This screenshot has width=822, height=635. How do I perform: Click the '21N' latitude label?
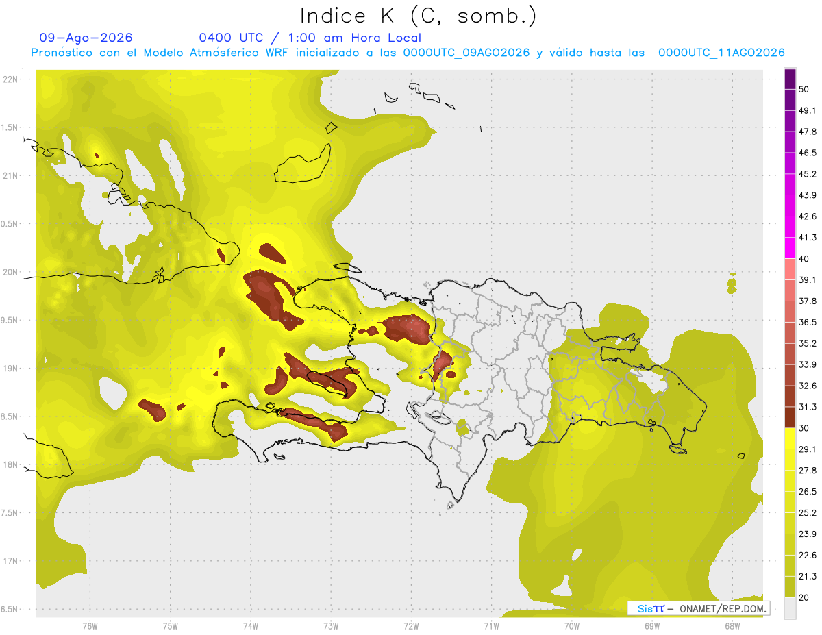(x=11, y=175)
